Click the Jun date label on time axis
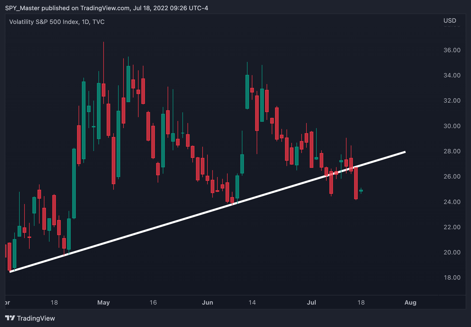This screenshot has width=471, height=327. coord(207,303)
